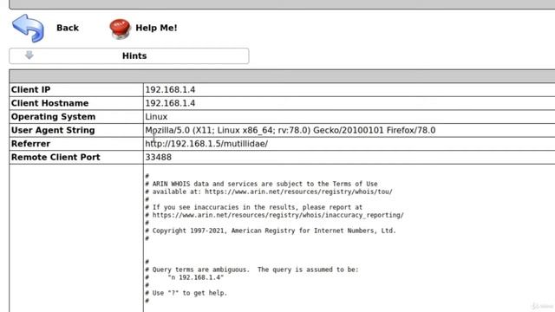Select the Operating System label

(53, 117)
